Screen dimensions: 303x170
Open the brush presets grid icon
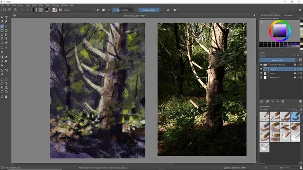[60, 10]
